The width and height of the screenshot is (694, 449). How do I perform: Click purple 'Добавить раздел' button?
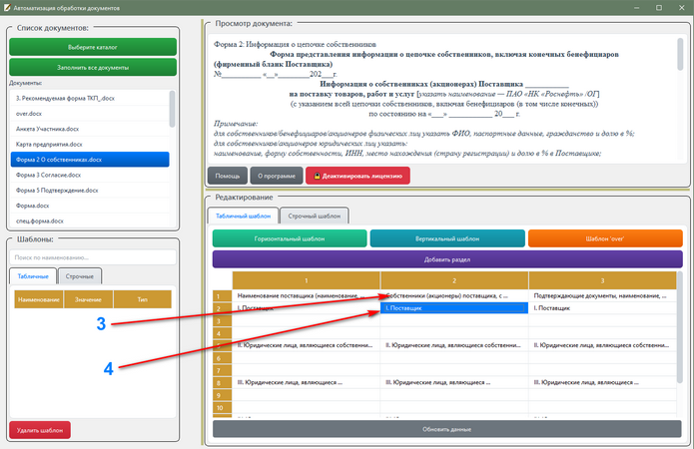pyautogui.click(x=447, y=259)
